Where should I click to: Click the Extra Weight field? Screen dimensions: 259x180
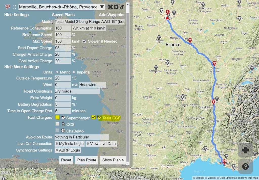[x=63, y=98]
